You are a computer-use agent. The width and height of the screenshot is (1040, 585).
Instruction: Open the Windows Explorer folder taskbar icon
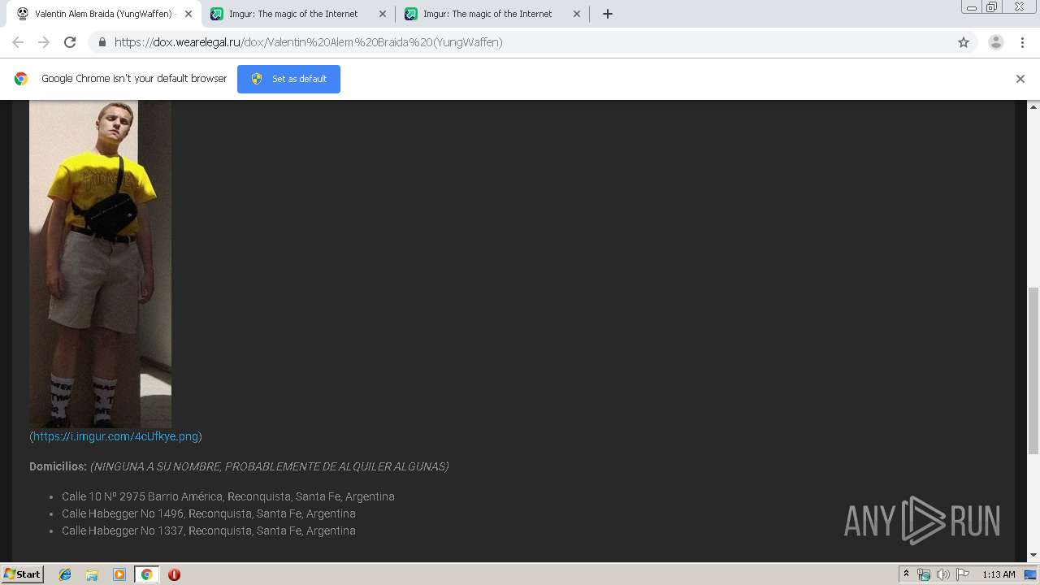coord(92,574)
